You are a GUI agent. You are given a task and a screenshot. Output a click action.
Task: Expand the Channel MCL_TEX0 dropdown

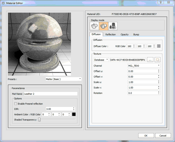click(144, 66)
